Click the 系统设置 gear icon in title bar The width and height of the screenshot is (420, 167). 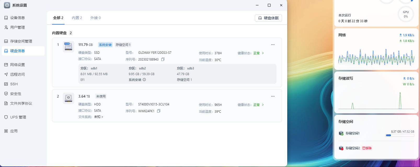point(7,5)
